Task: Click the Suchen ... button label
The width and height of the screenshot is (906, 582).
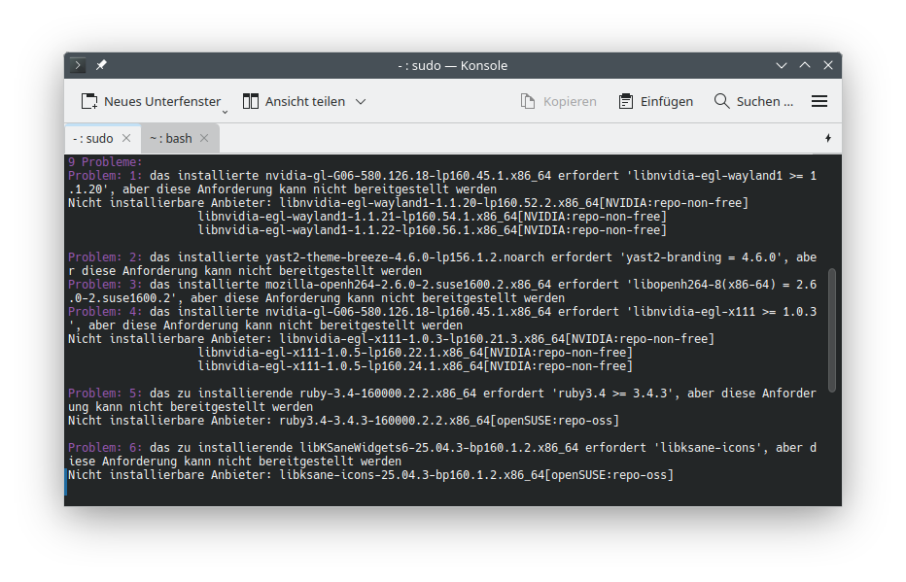Action: (x=765, y=101)
